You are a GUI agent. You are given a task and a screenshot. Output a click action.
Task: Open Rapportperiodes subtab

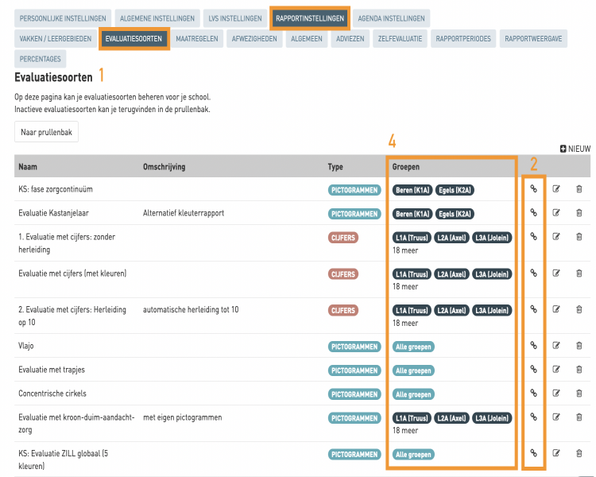463,39
